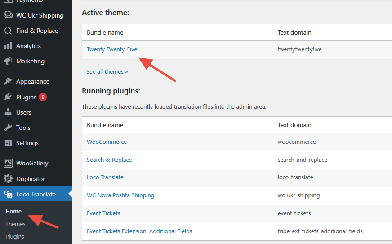Click the Plugins plug icon
Image resolution: width=392 pixels, height=244 pixels.
point(8,97)
